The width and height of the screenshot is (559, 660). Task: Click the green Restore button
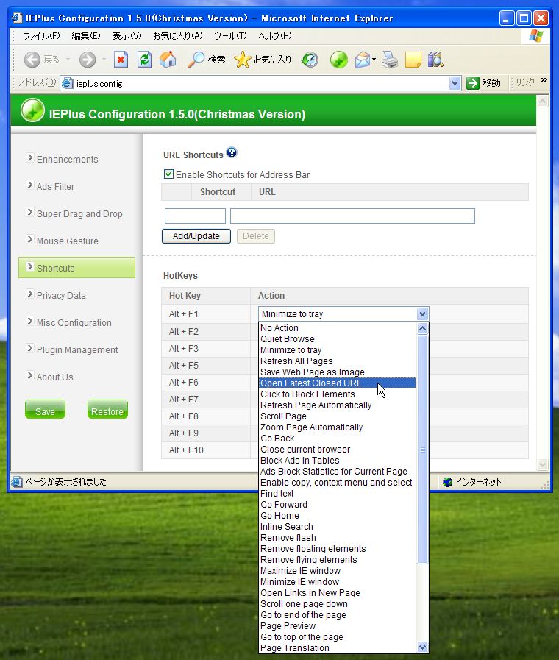[107, 410]
